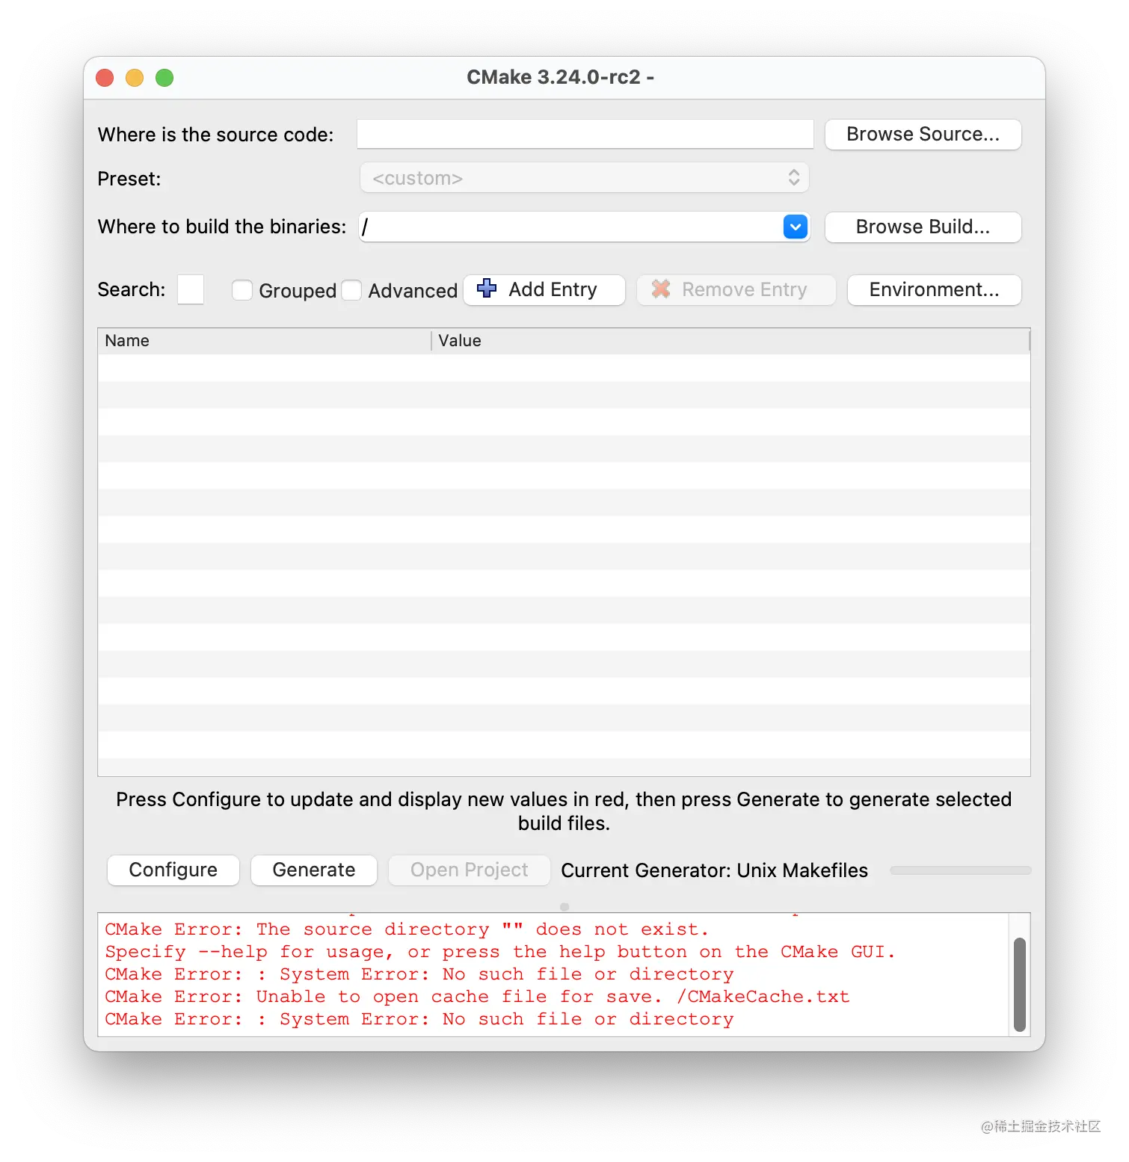The width and height of the screenshot is (1129, 1162).
Task: Click the Open Project button
Action: click(x=470, y=870)
